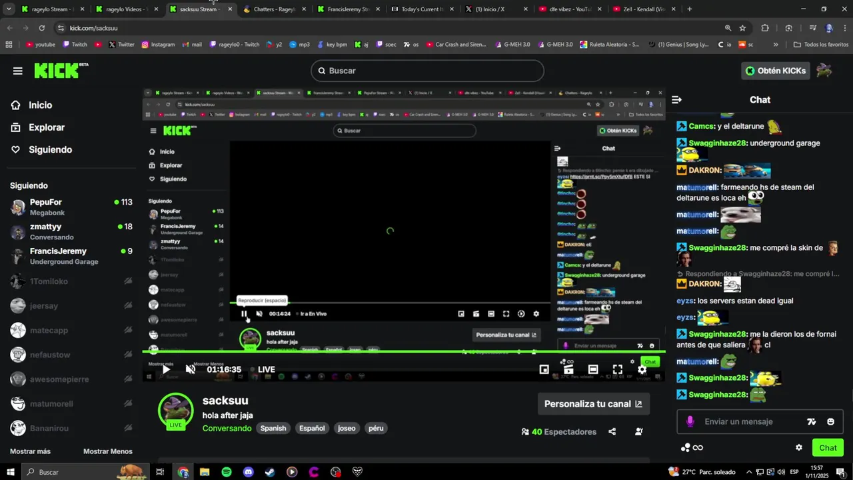Open profile avatar menu top right
This screenshot has width=853, height=480.
[x=824, y=71]
